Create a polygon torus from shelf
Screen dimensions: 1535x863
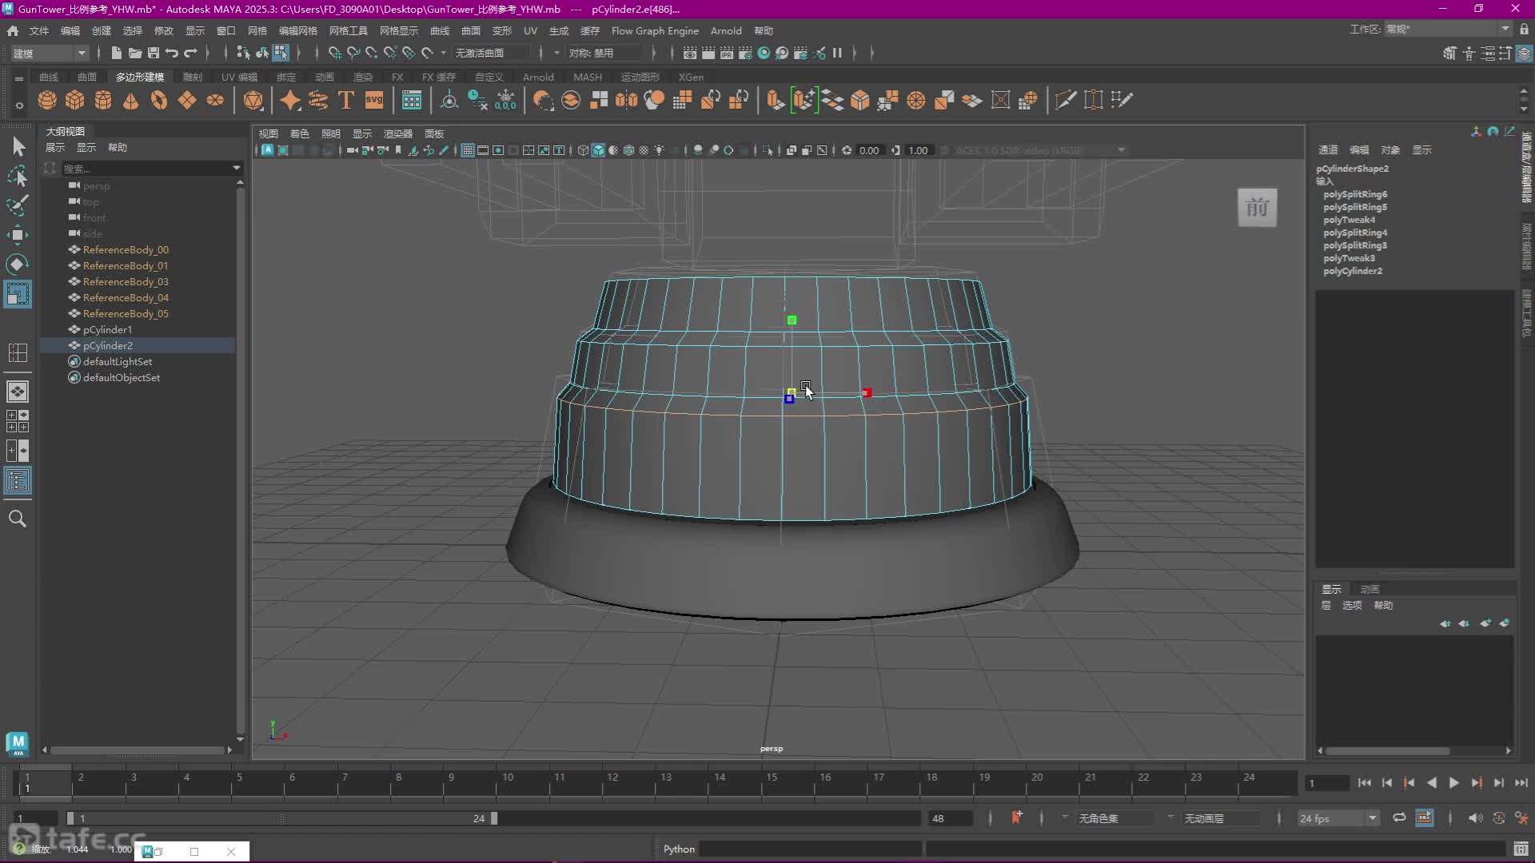click(x=159, y=101)
